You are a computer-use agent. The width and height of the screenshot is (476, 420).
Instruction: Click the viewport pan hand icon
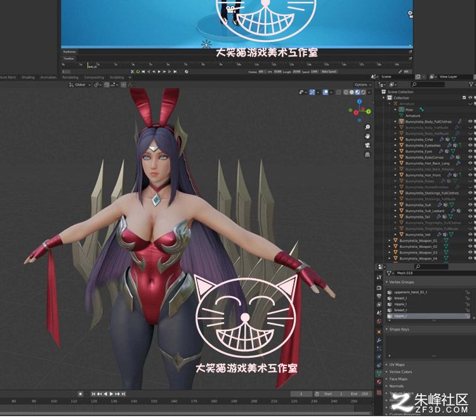(367, 136)
